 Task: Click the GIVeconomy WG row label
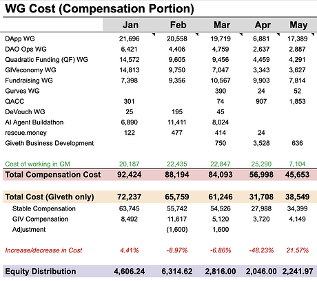click(x=30, y=70)
